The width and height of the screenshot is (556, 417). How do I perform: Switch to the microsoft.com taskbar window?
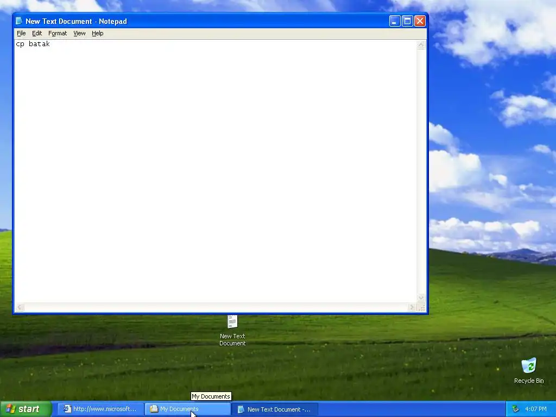coord(100,409)
